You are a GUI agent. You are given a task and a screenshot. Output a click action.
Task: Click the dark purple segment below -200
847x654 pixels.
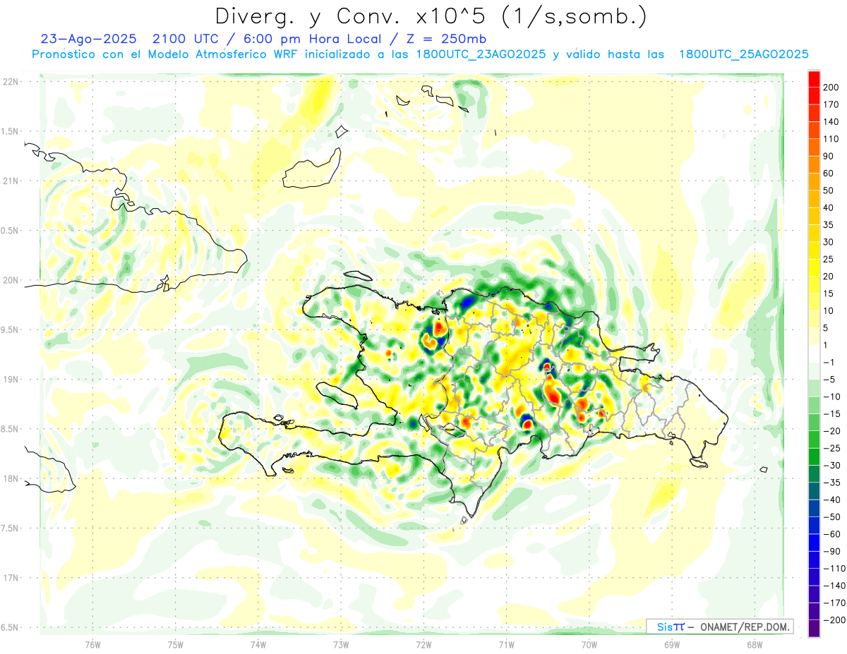point(814,629)
